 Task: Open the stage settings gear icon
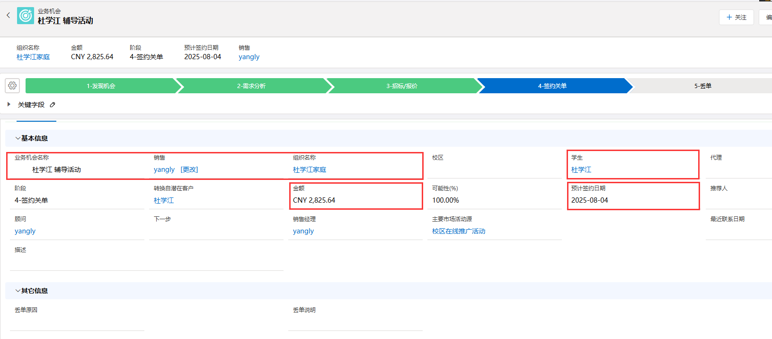pos(12,86)
